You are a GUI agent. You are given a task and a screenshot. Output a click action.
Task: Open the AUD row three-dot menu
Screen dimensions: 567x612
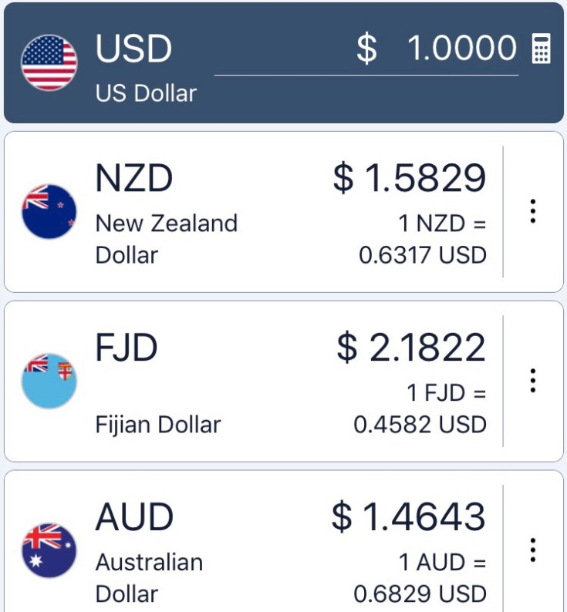click(532, 550)
